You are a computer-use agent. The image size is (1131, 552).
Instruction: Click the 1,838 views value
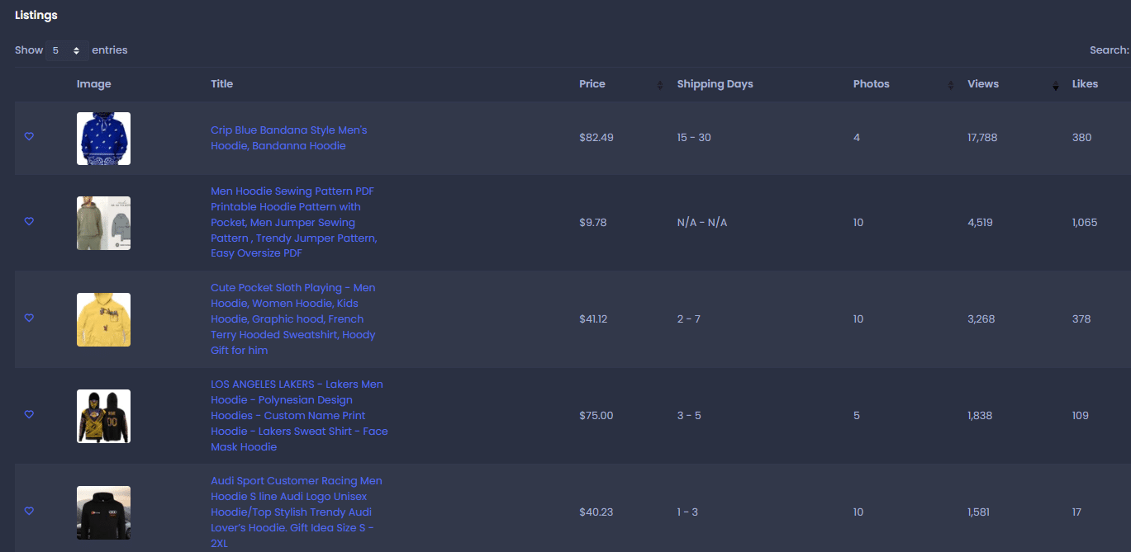click(x=981, y=416)
